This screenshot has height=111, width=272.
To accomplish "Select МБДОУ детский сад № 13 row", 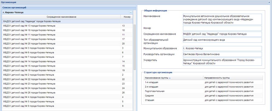I will (x=67, y=26).
